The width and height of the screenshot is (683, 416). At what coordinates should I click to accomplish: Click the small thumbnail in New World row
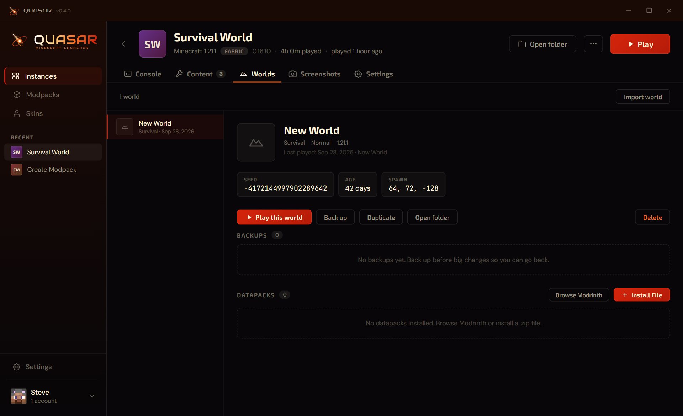[125, 127]
